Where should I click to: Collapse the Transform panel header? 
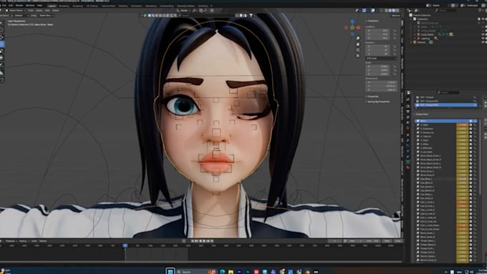pos(372,21)
